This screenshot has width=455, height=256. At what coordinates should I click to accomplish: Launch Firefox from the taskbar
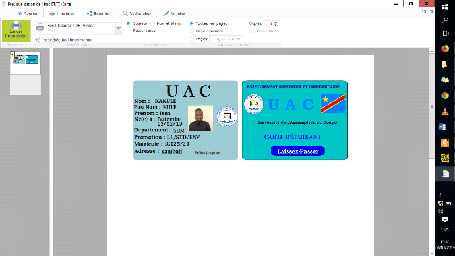click(445, 48)
